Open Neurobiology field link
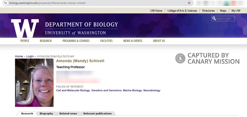This screenshot has width=247, height=117. pyautogui.click(x=152, y=90)
